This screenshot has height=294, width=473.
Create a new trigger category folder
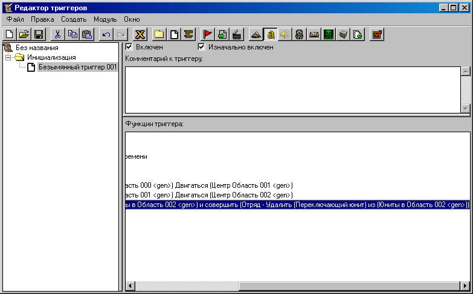pos(159,34)
